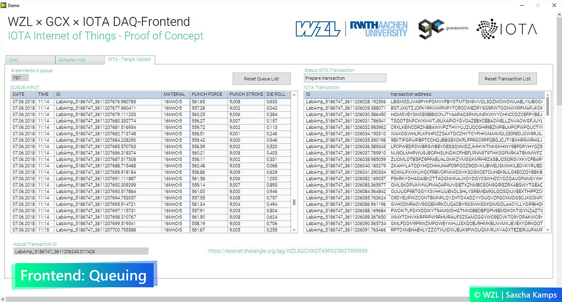Select queue row LabAmp_5186747_3611207676.980785

[151, 101]
